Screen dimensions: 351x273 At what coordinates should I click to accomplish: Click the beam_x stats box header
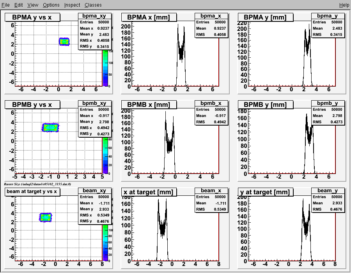211,190
